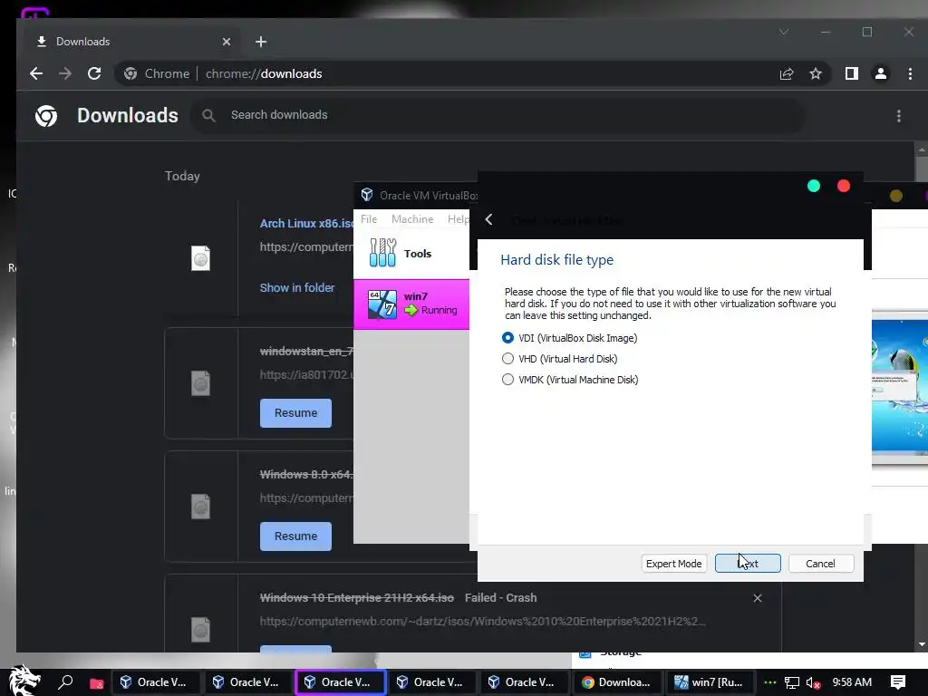Open network status tray icon
This screenshot has height=696, width=928.
[x=792, y=682]
